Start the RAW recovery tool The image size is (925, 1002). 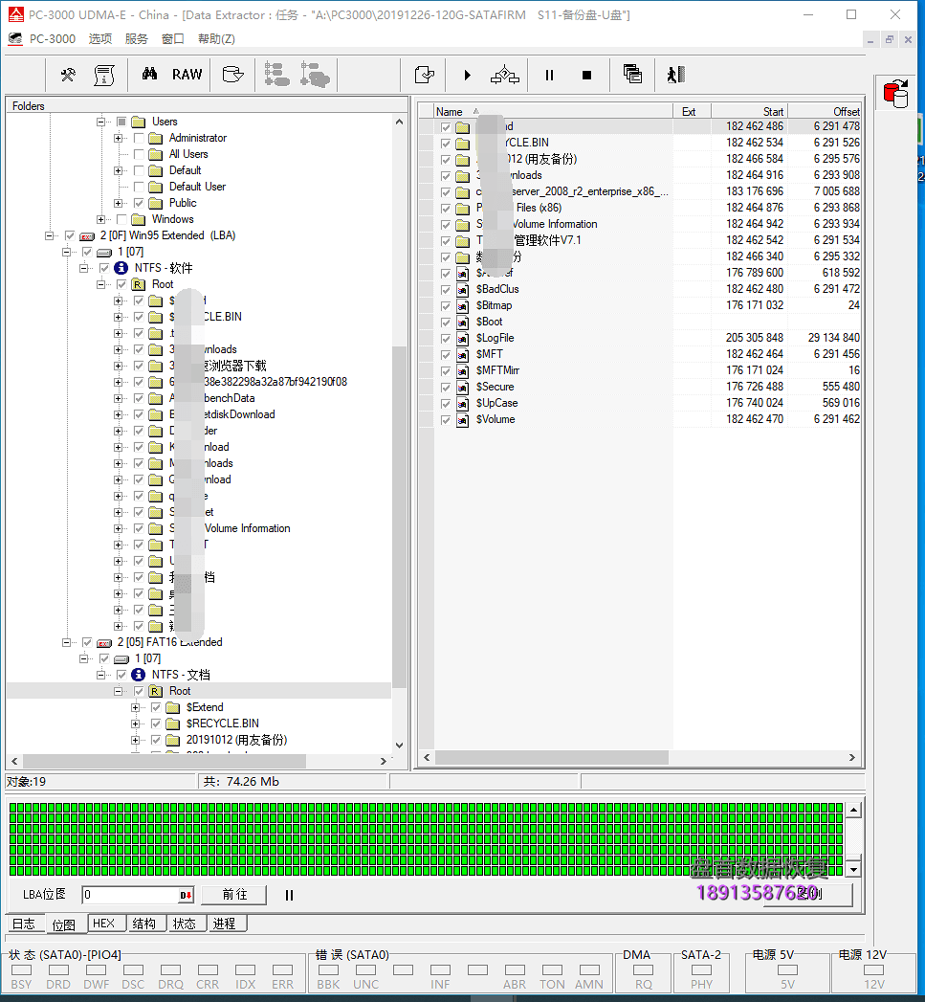pyautogui.click(x=187, y=75)
